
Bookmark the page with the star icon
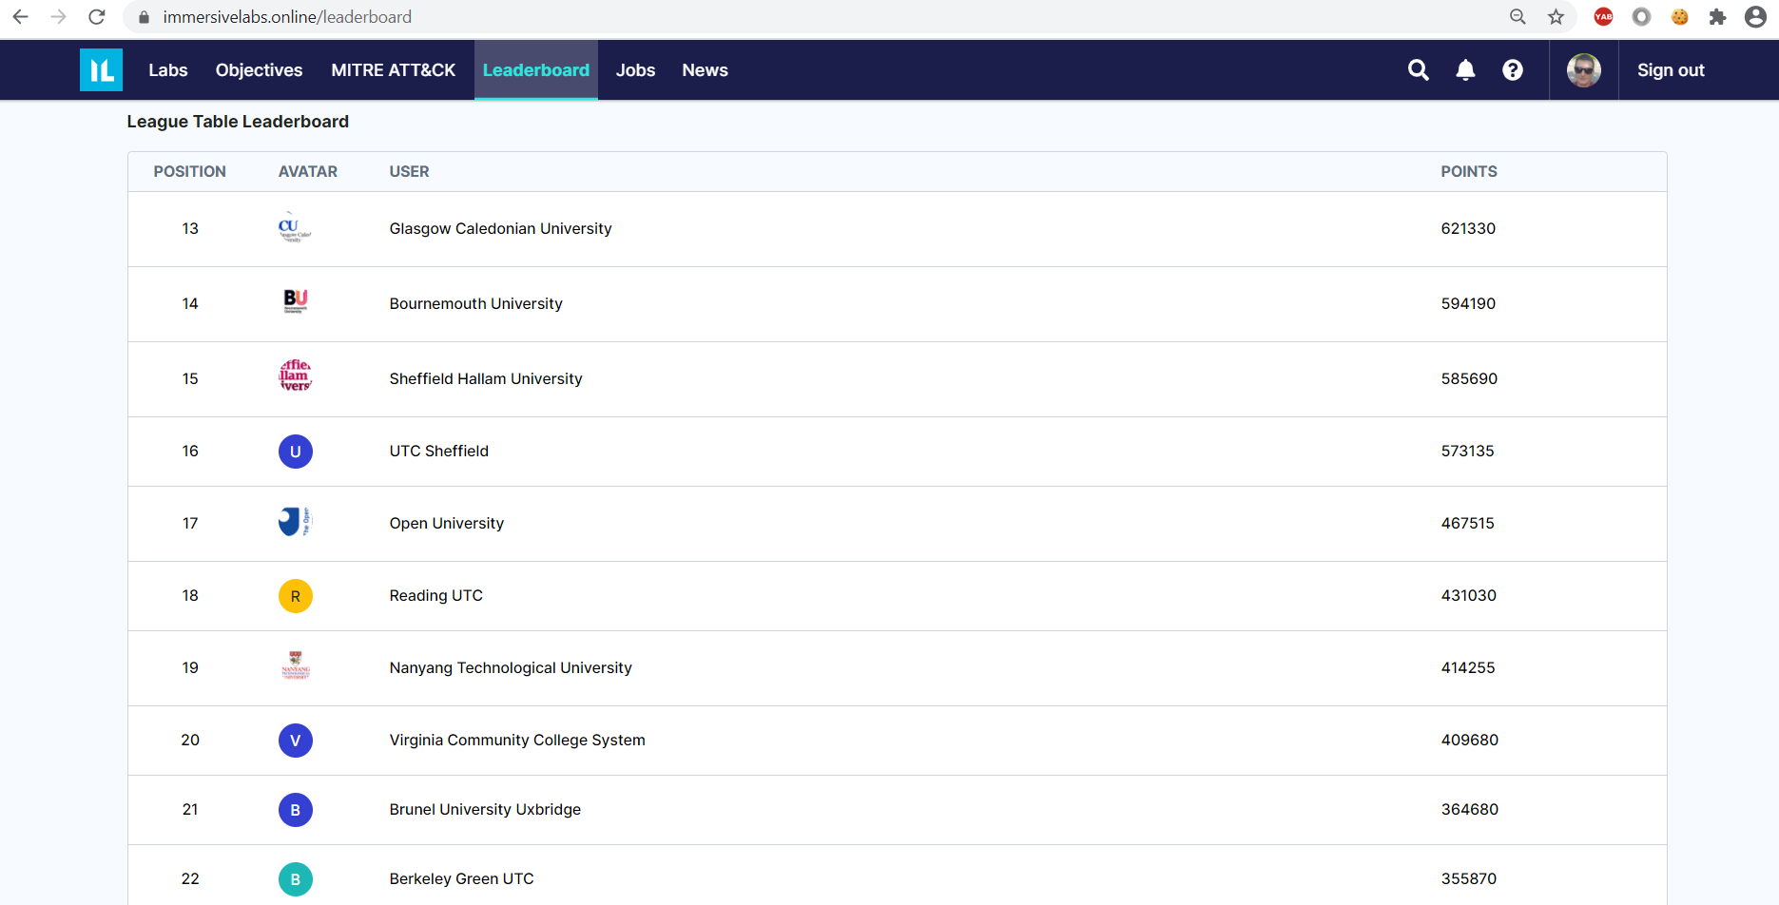(1556, 17)
